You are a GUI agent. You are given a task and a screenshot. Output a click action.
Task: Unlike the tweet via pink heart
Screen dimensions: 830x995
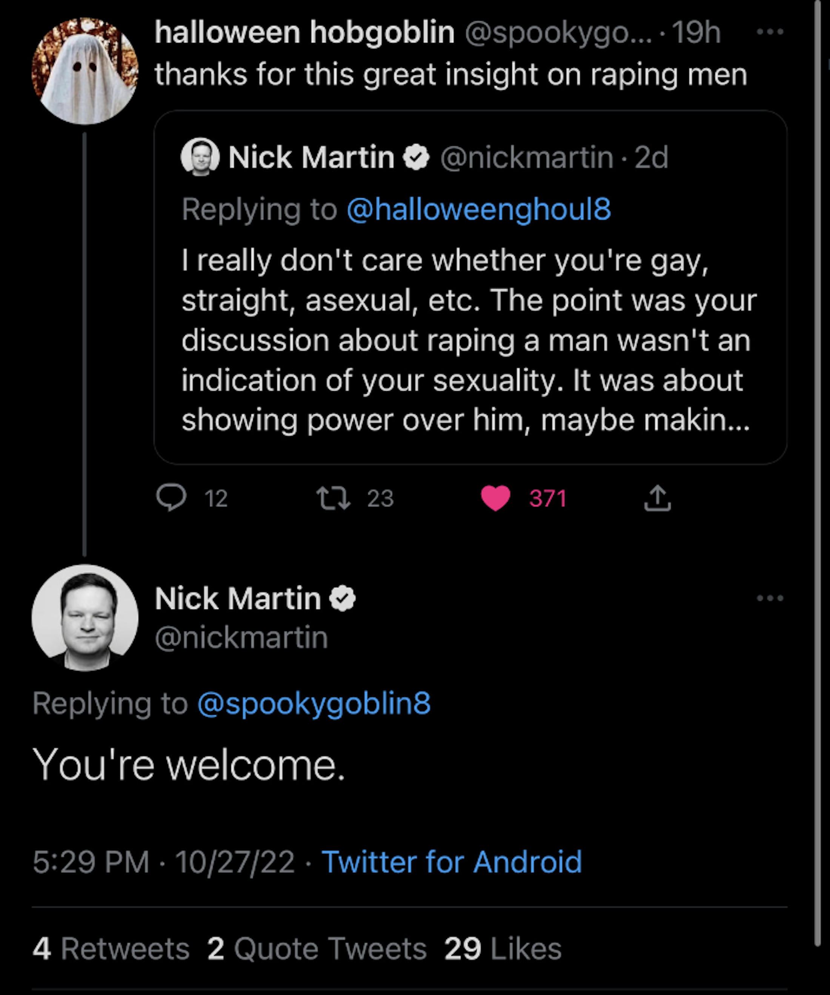point(495,499)
